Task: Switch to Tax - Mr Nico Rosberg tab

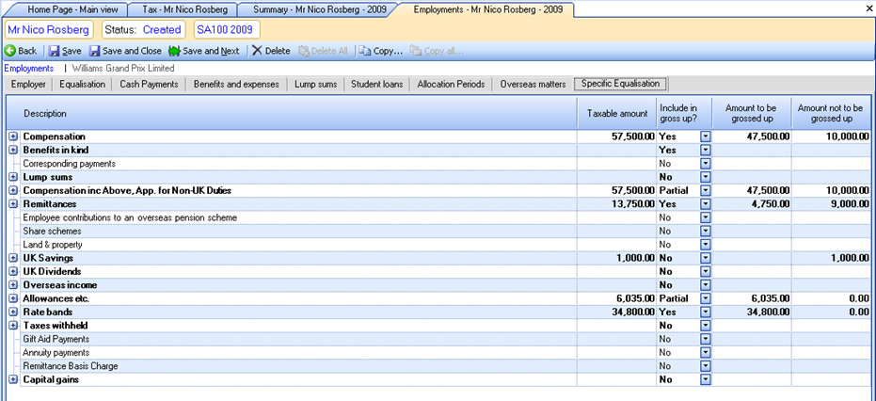Action: click(x=184, y=10)
